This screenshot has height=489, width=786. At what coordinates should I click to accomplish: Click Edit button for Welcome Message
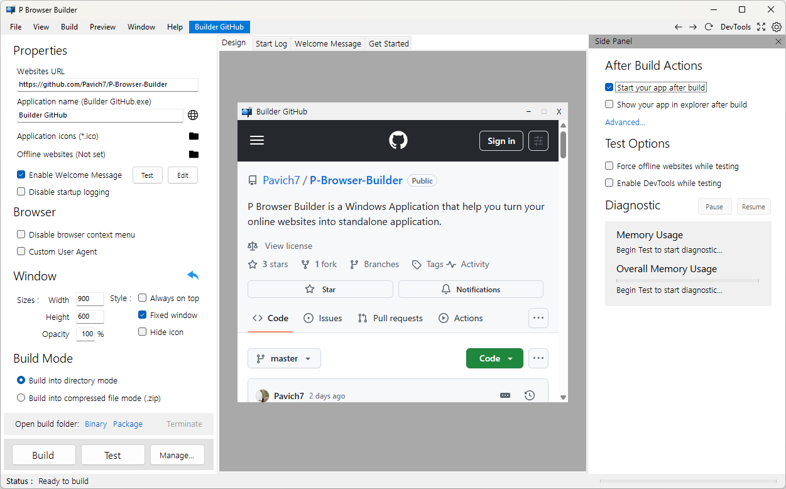point(183,175)
